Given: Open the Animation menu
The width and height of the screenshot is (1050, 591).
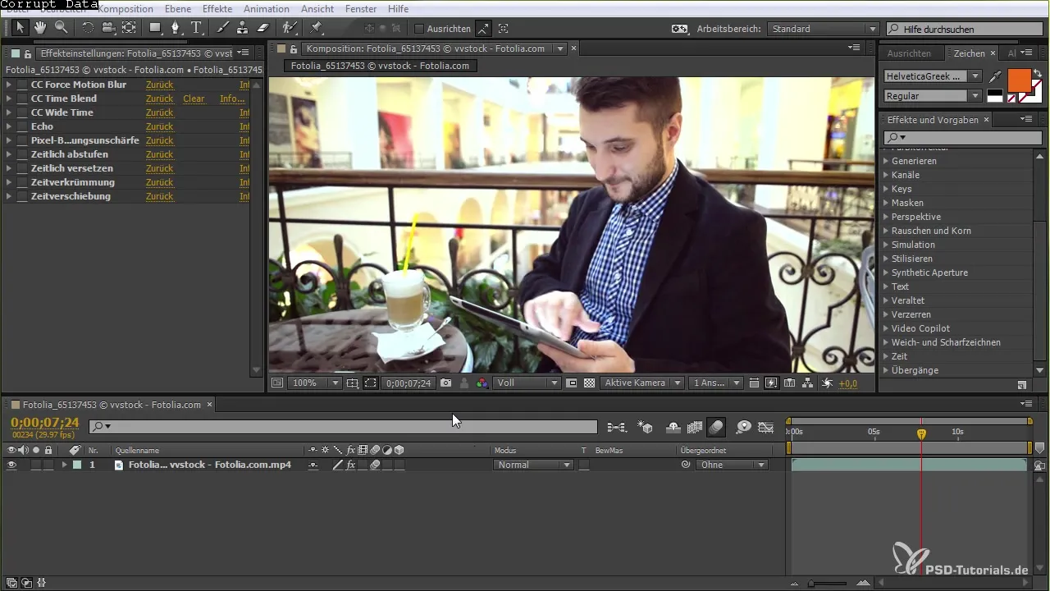Looking at the screenshot, I should (267, 9).
